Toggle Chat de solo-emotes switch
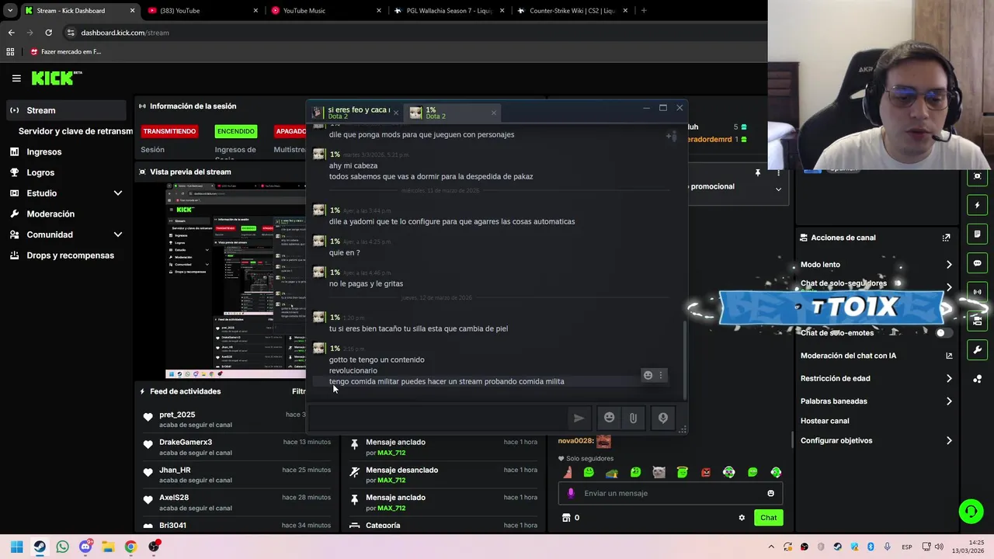994x559 pixels. [x=943, y=333]
